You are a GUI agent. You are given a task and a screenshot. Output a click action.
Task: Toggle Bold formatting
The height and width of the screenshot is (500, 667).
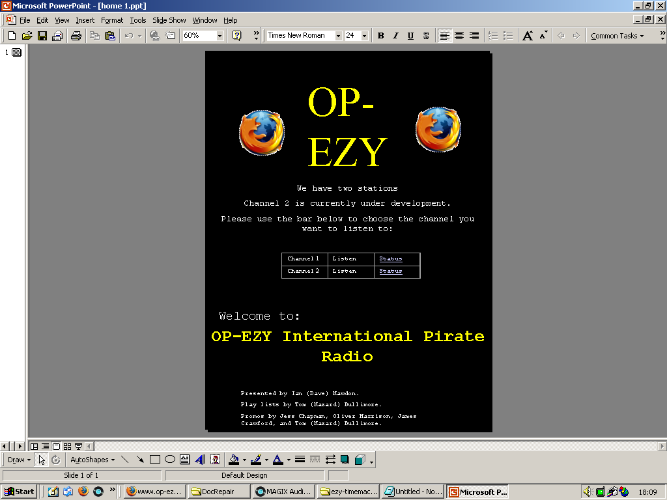[380, 36]
